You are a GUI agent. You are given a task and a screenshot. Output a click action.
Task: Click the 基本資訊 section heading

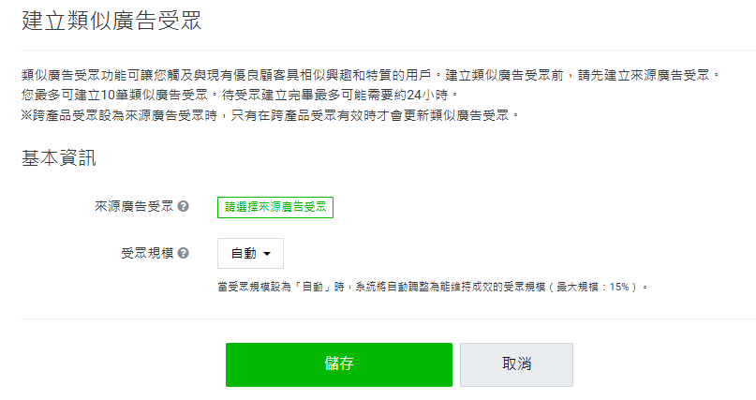pos(59,158)
